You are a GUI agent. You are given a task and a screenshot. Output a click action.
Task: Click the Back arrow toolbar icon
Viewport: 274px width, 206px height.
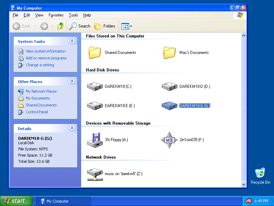coord(16,26)
